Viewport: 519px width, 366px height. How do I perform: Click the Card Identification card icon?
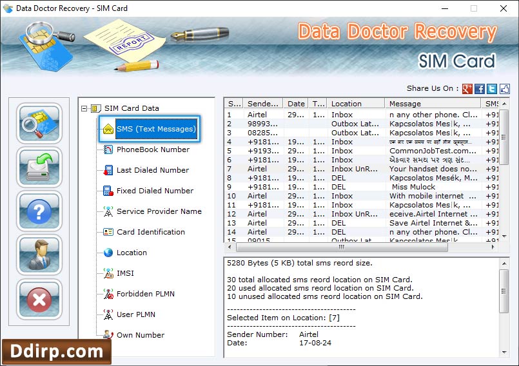(108, 232)
